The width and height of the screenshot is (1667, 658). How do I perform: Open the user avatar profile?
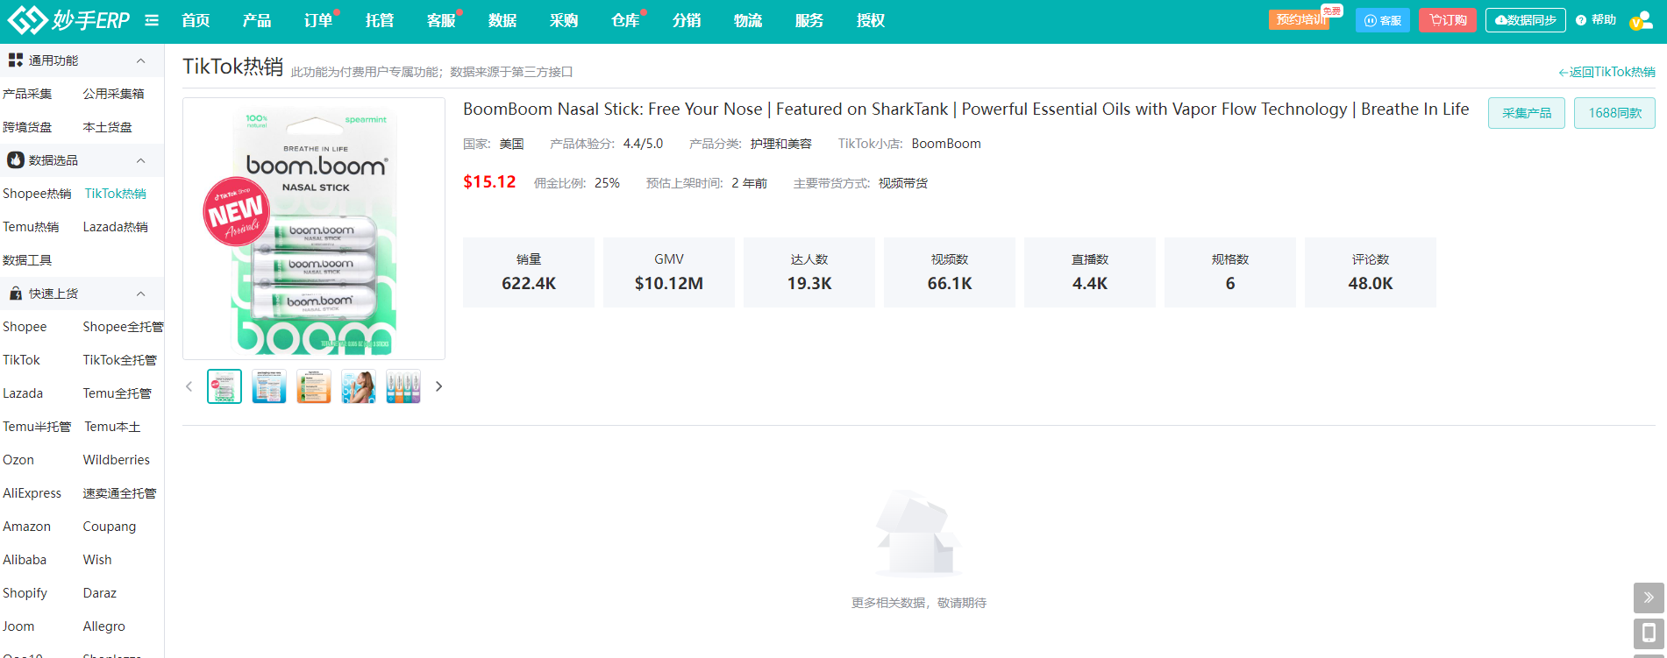(1640, 21)
